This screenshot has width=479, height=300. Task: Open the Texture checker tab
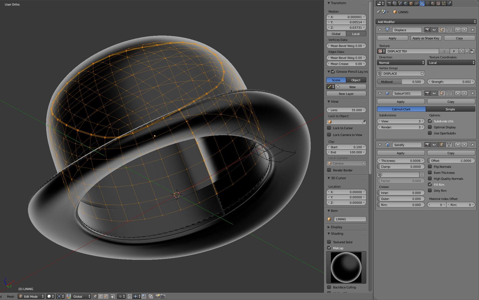pos(438,3)
